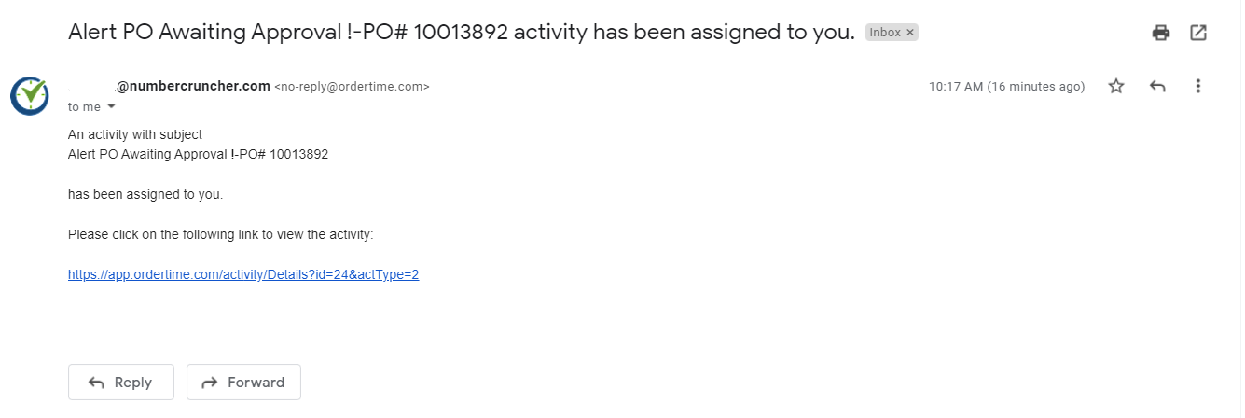Click the 10:17 AM timestamp
1245x418 pixels.
point(1006,87)
